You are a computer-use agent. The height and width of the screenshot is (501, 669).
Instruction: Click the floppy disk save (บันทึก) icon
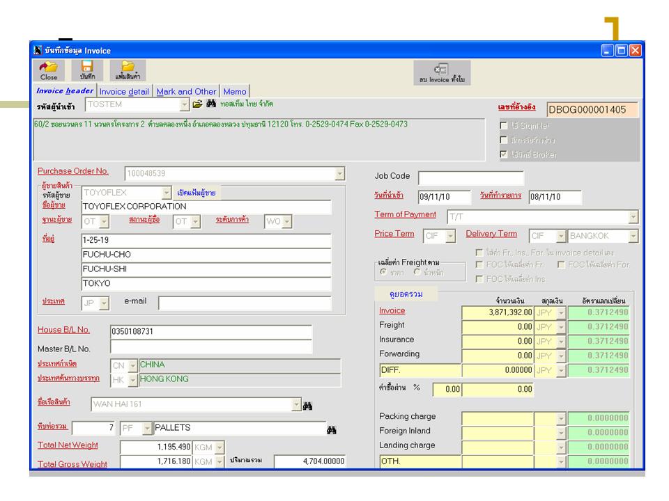87,68
